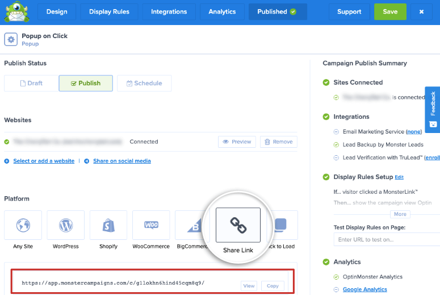440x295 pixels.
Task: Open the Support menu item
Action: tap(349, 12)
